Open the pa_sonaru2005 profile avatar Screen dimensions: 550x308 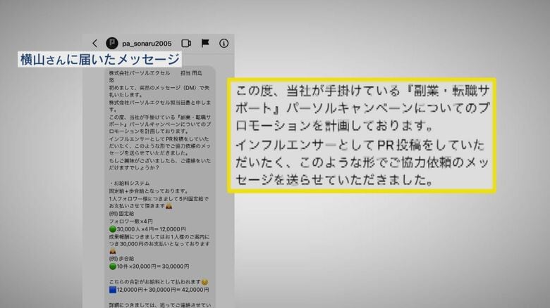coord(111,43)
